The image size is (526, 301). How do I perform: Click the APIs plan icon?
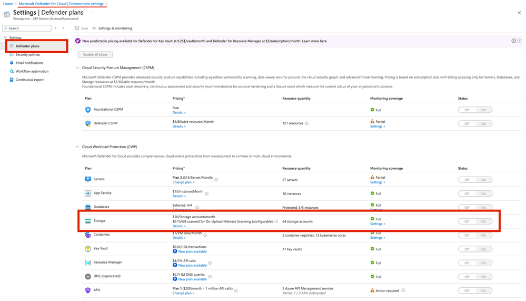pyautogui.click(x=88, y=290)
